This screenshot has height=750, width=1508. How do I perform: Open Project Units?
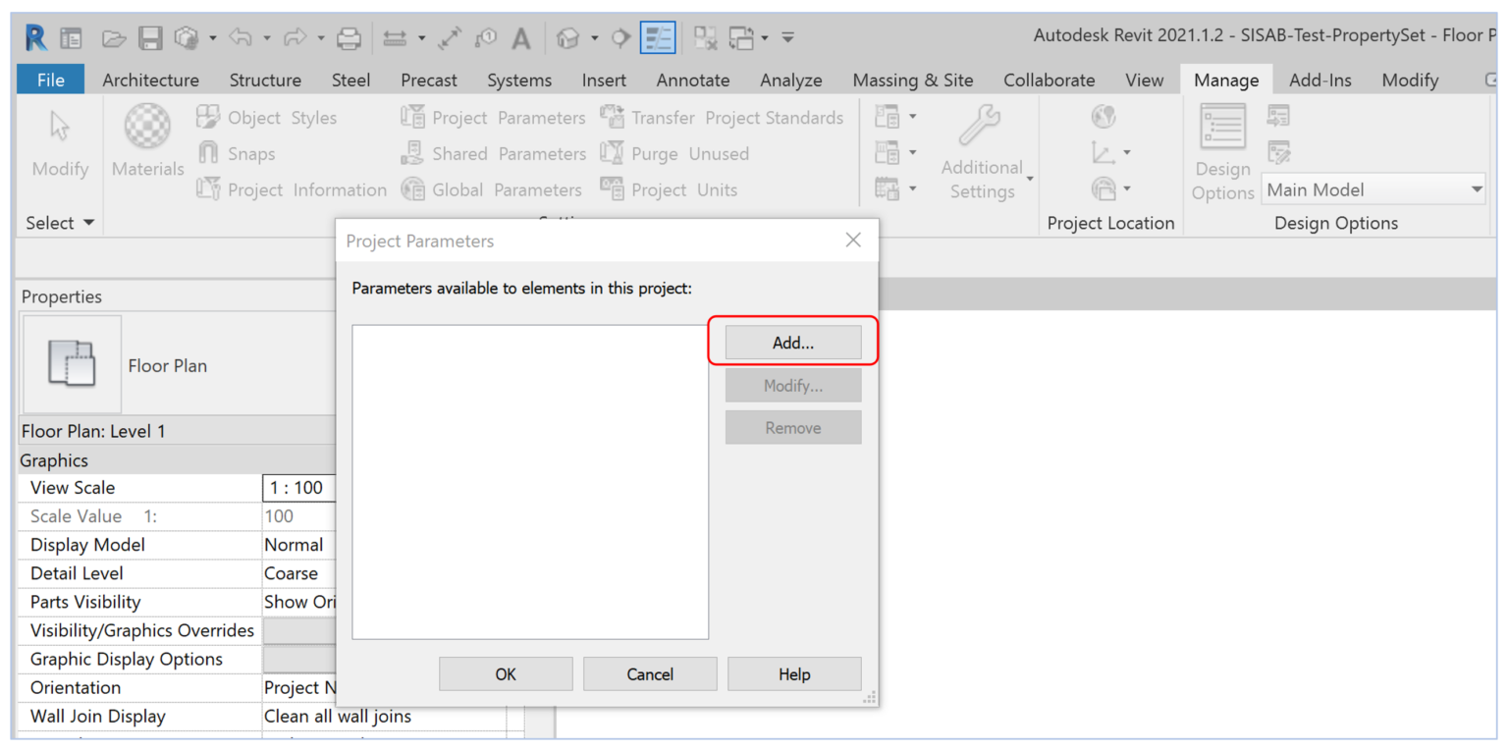669,189
